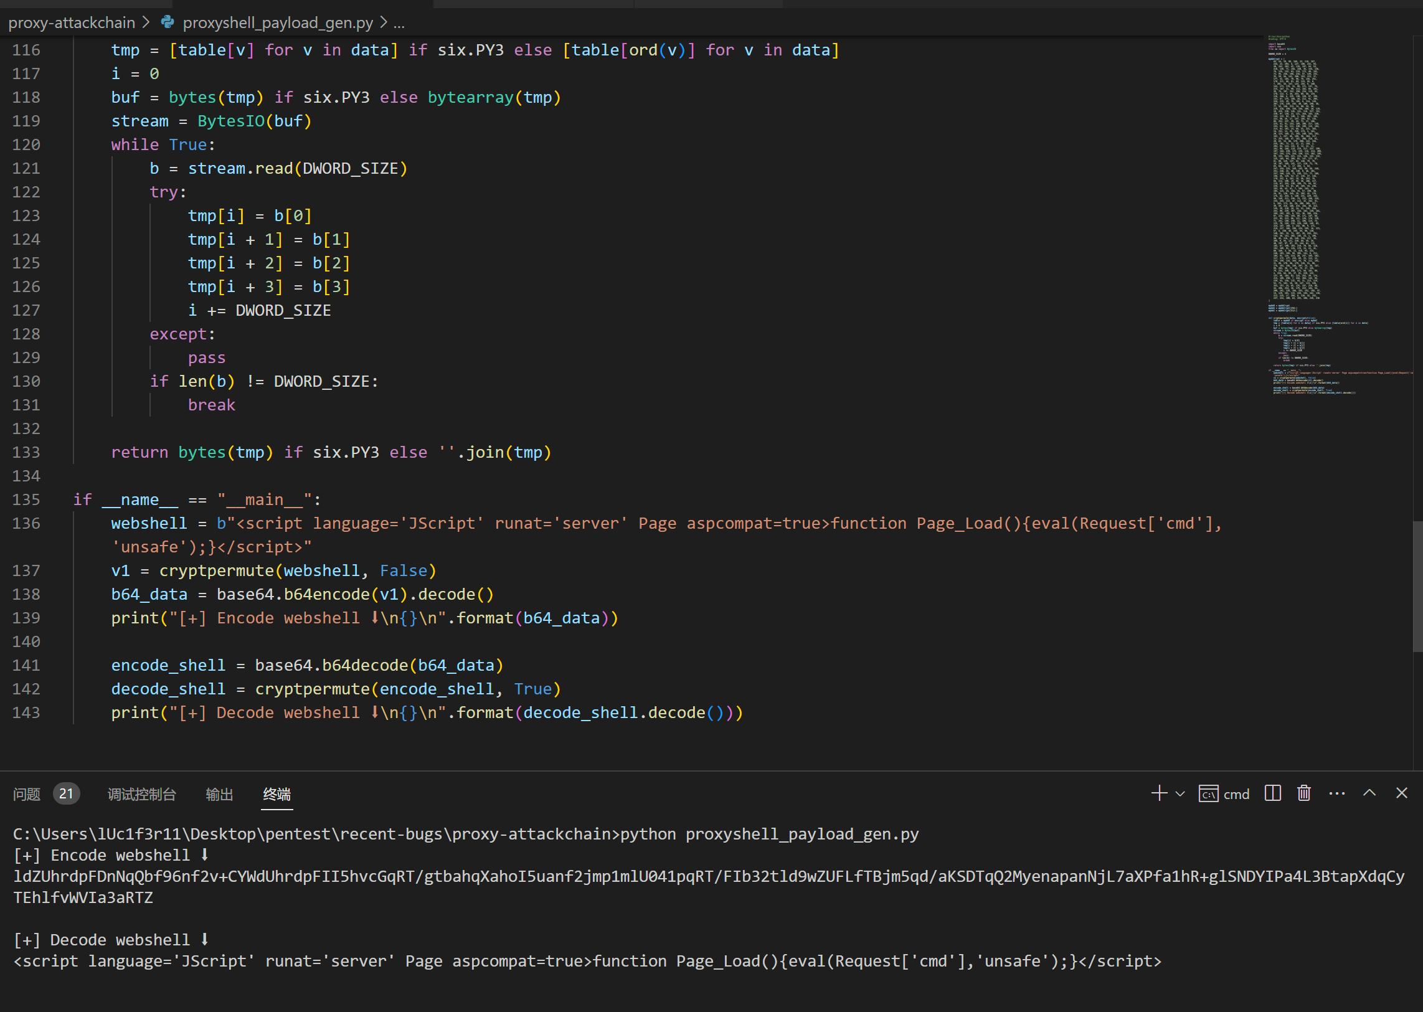Open the 调试控制台 debug console tab

pyautogui.click(x=141, y=794)
